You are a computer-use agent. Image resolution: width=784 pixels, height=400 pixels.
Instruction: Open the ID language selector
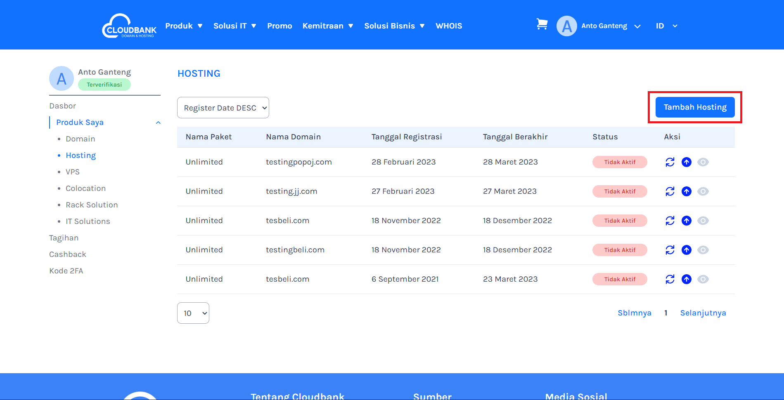click(666, 26)
